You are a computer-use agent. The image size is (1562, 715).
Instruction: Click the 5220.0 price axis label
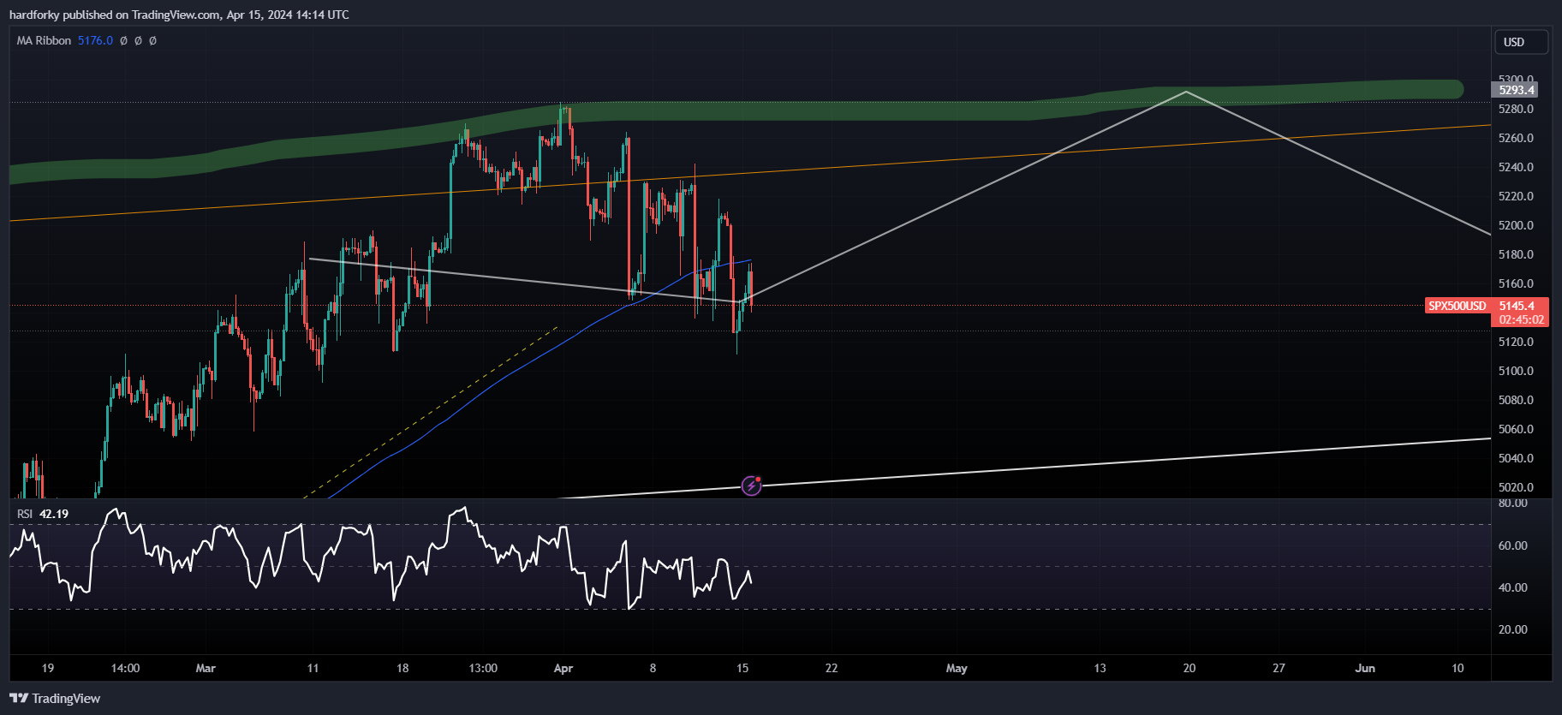[1516, 196]
